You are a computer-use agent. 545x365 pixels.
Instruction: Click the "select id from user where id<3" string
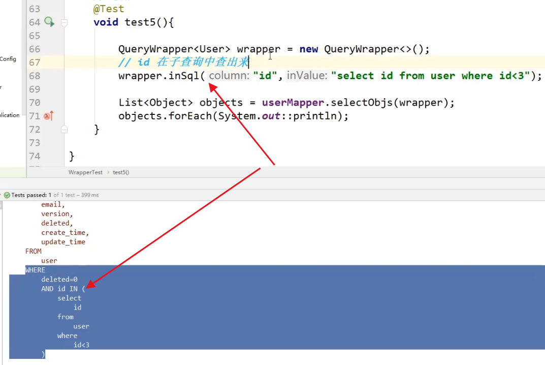[x=430, y=76]
